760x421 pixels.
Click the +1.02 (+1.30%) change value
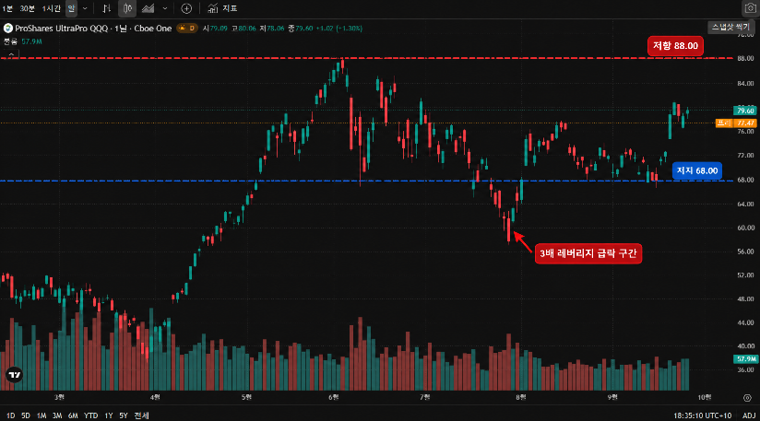338,28
